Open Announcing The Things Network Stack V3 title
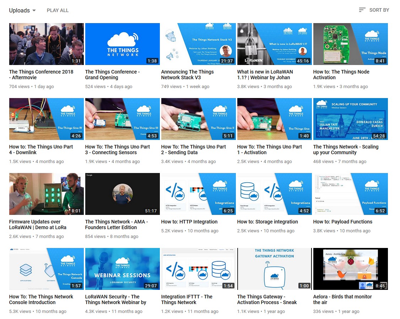This screenshot has width=400, height=319. click(187, 75)
